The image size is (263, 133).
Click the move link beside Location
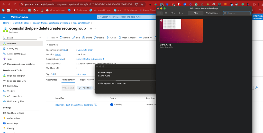point(58,54)
